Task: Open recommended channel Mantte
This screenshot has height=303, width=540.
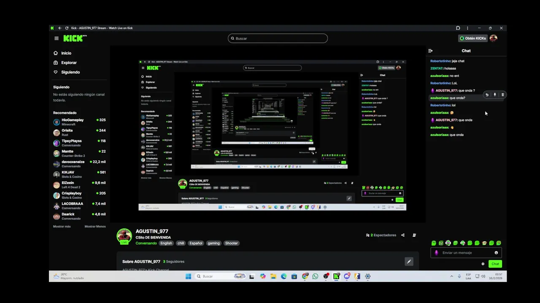Action: tap(79, 153)
